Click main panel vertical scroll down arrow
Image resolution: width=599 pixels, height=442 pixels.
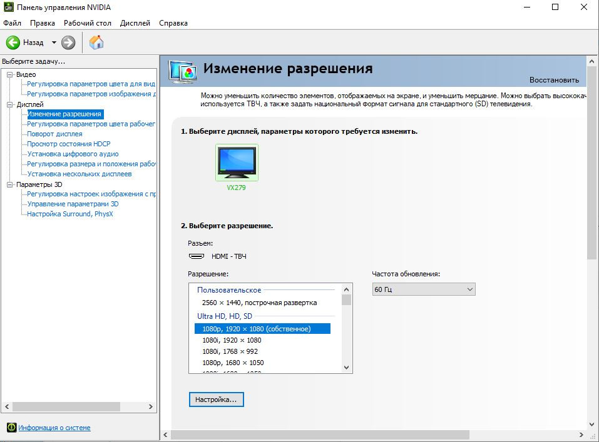pyautogui.click(x=591, y=424)
